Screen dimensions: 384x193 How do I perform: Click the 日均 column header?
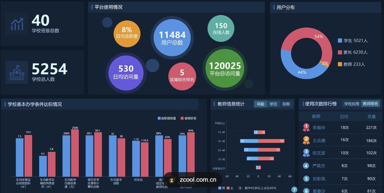[x=344, y=116]
